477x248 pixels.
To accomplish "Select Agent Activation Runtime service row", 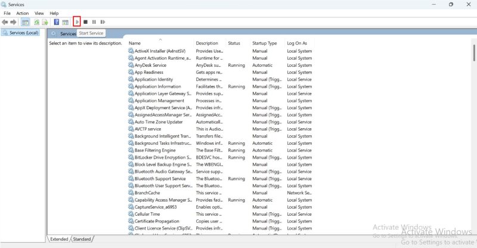I will coord(221,58).
